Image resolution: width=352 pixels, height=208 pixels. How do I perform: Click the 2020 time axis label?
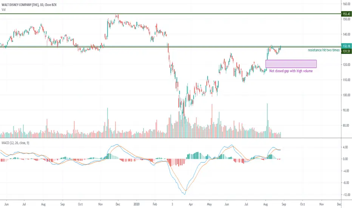point(136,204)
